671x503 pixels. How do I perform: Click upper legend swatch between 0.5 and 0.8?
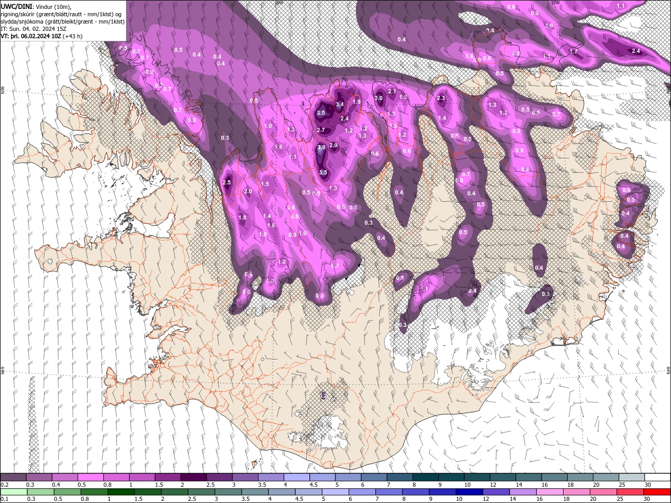pyautogui.click(x=90, y=477)
